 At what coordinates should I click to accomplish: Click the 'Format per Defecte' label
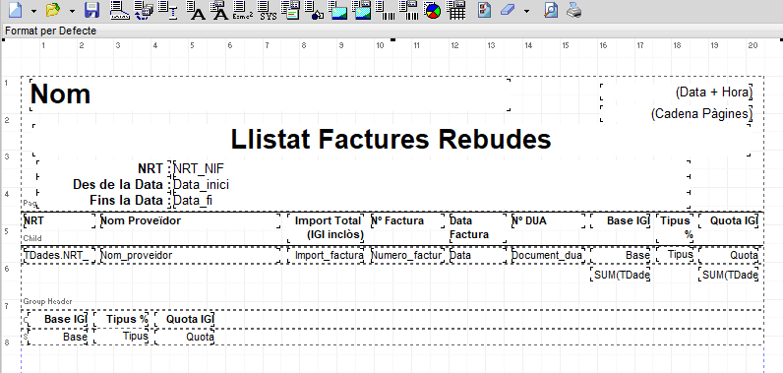tap(50, 31)
